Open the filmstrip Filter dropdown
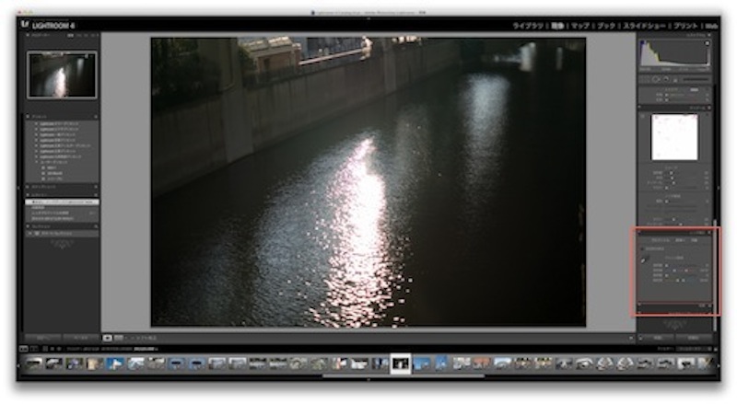 click(692, 349)
